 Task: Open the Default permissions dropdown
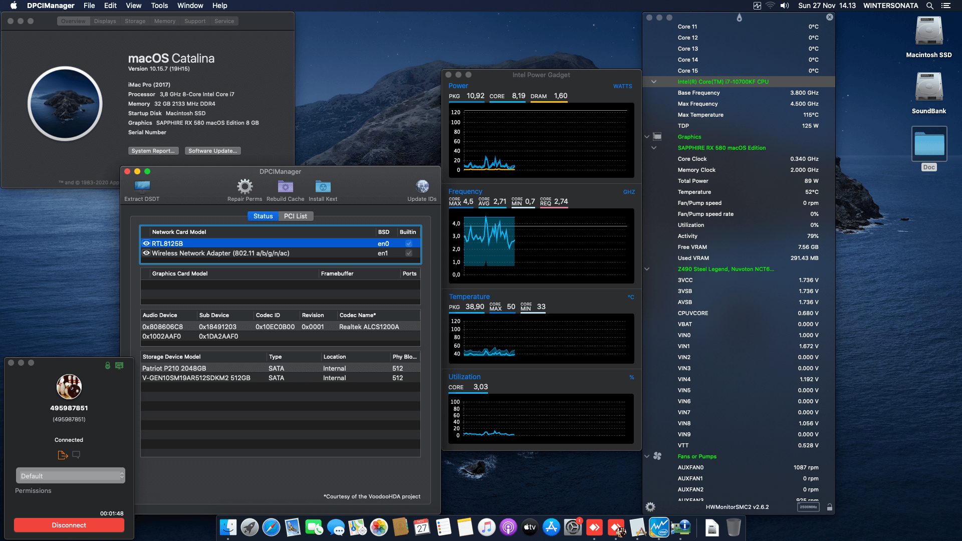(70, 476)
